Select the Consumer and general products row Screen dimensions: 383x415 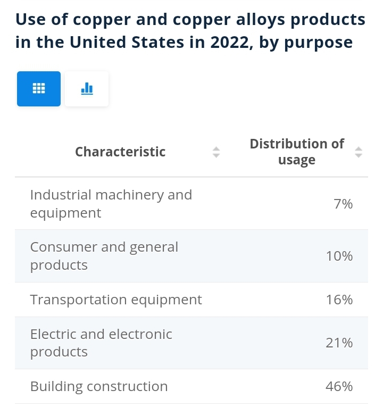(191, 256)
